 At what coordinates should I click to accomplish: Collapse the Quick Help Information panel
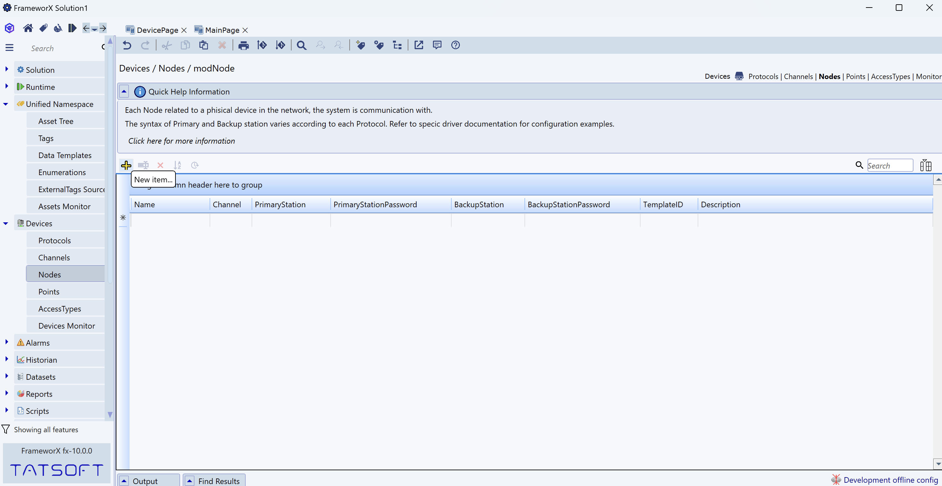click(x=124, y=91)
